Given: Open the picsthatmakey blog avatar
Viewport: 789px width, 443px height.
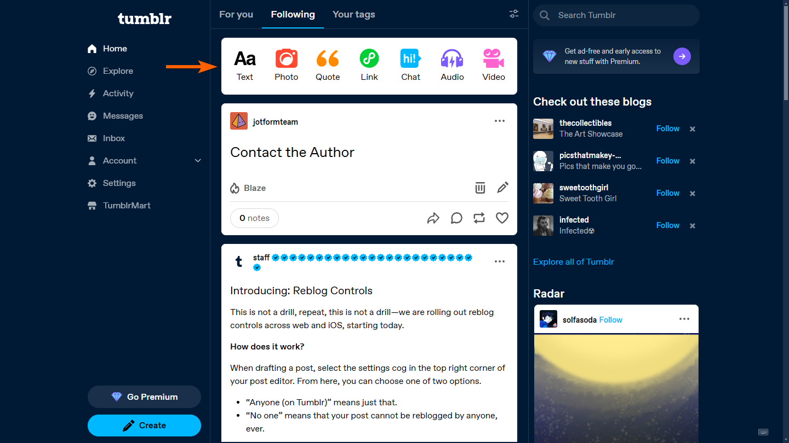Looking at the screenshot, I should [x=544, y=161].
